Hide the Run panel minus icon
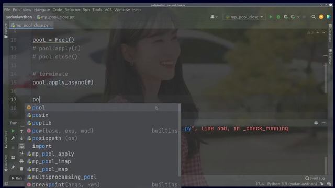 (323, 123)
